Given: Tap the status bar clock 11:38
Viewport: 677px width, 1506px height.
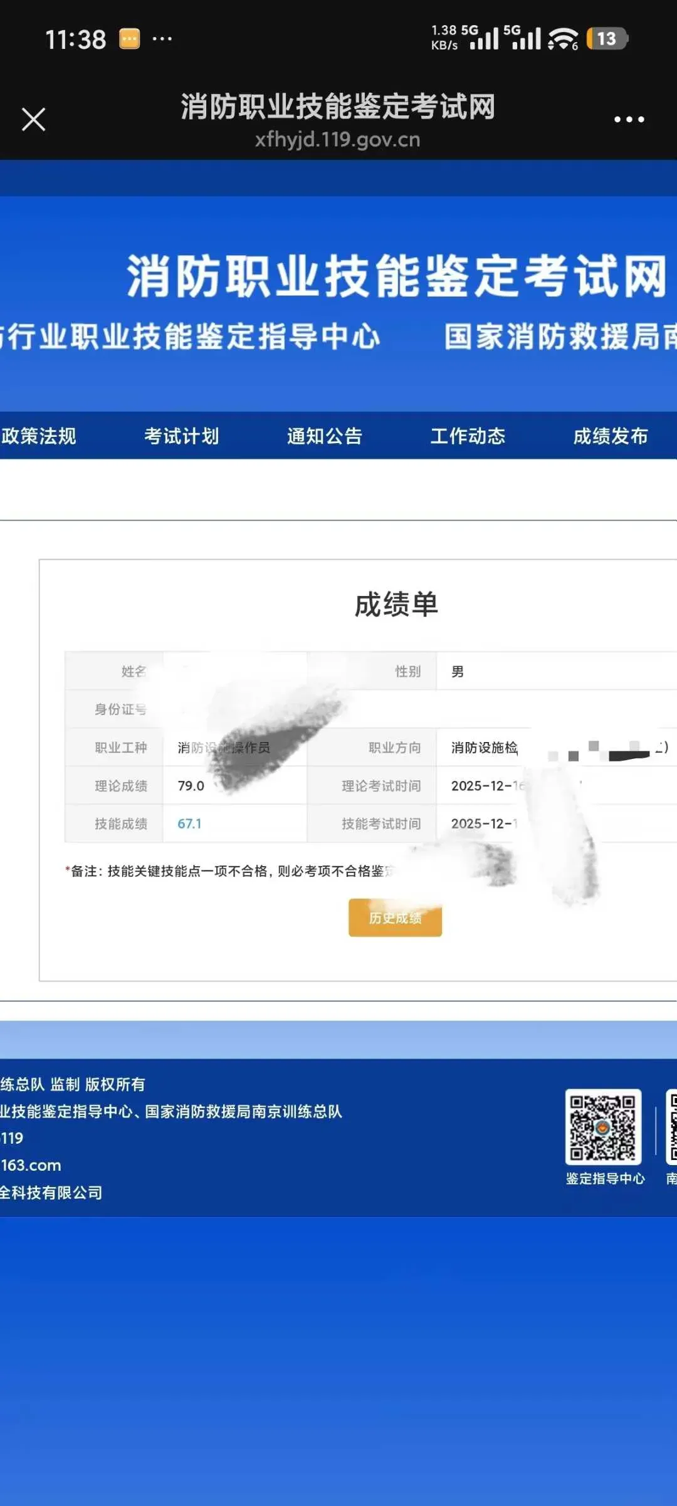Looking at the screenshot, I should (x=76, y=39).
